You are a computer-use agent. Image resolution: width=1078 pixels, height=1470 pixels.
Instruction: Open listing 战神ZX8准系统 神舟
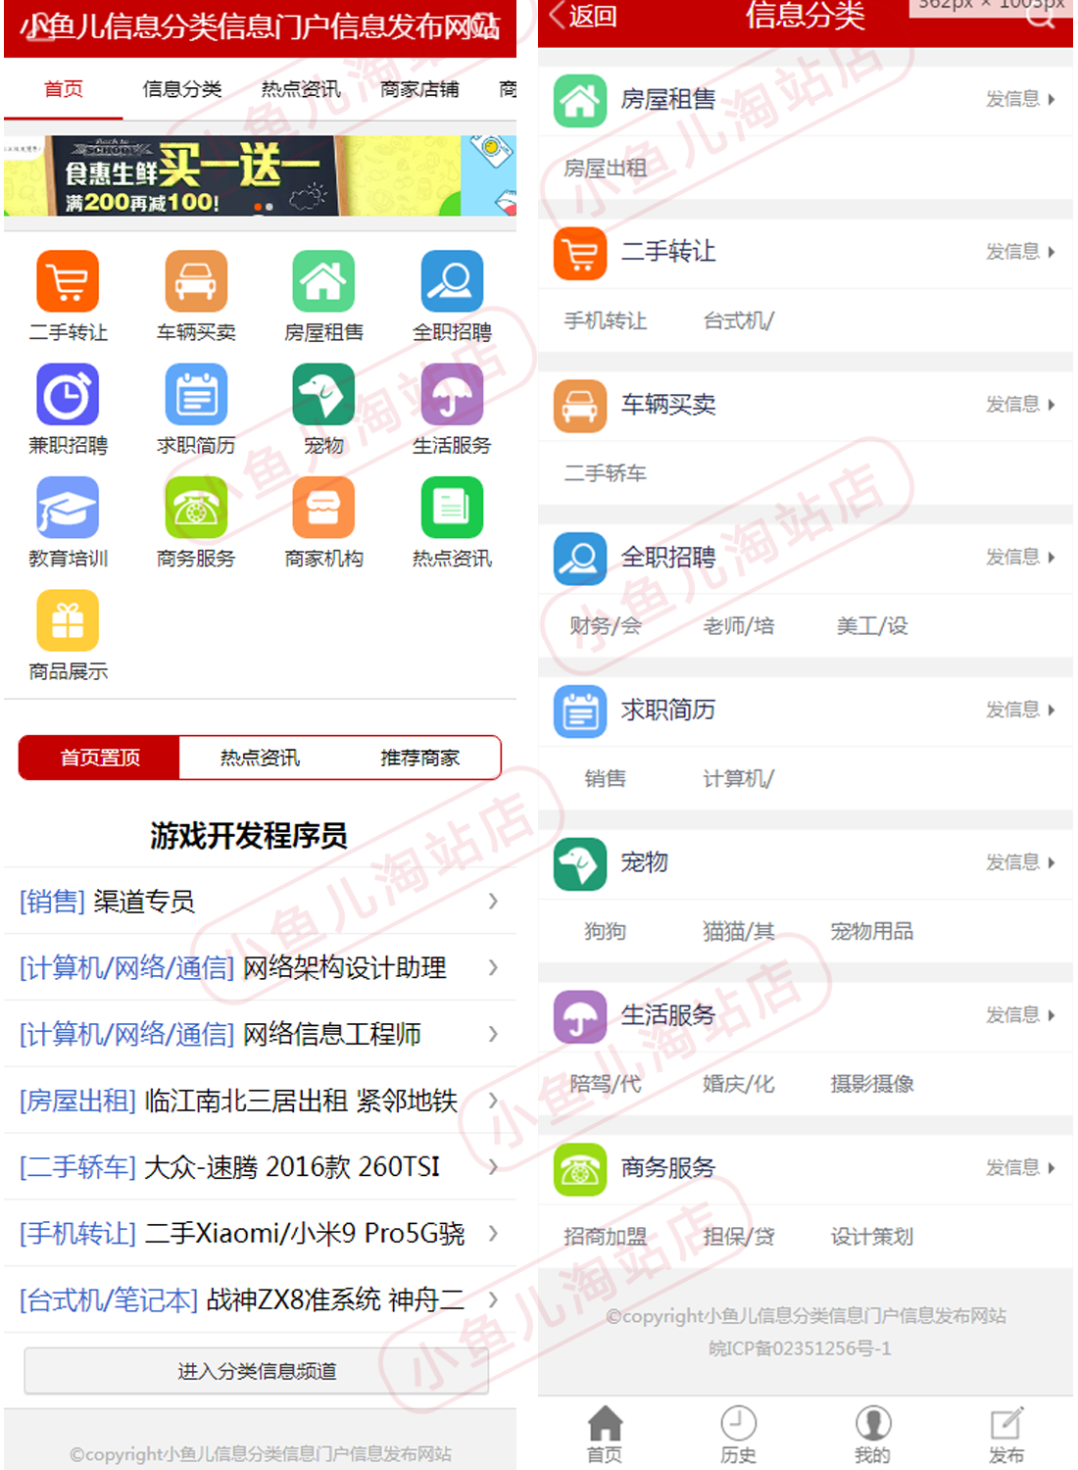click(x=260, y=1300)
